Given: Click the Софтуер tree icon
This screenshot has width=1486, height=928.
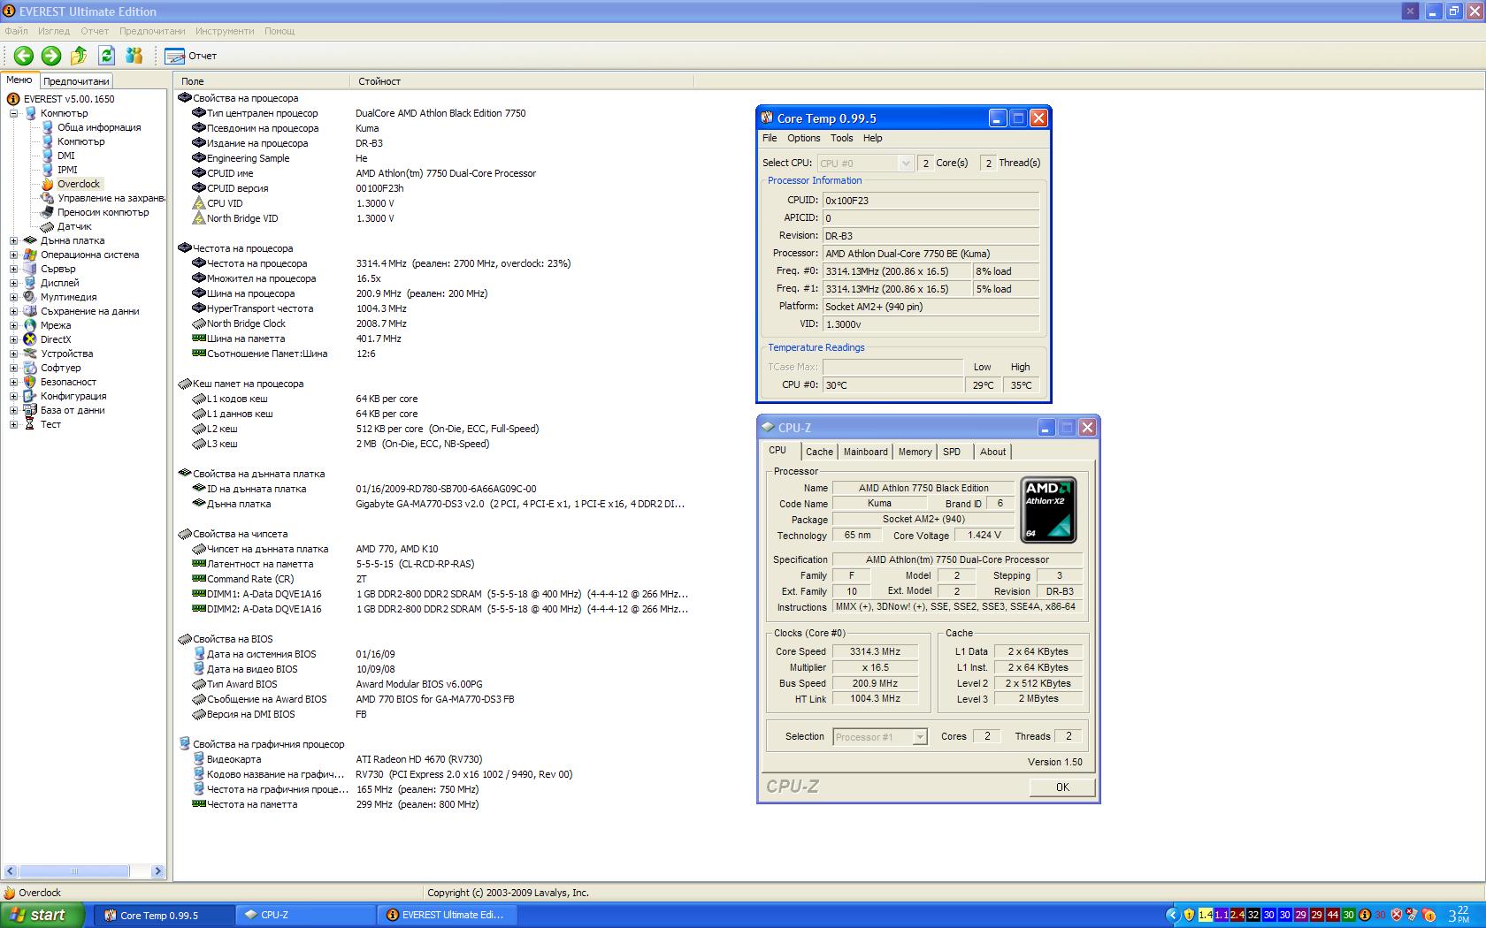Looking at the screenshot, I should tap(30, 368).
